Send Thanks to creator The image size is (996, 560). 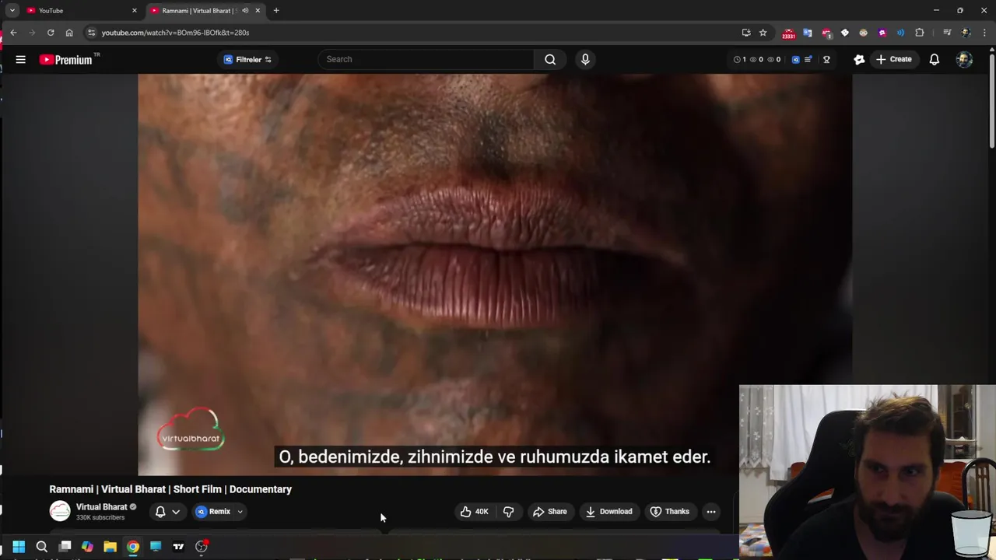[x=669, y=512]
